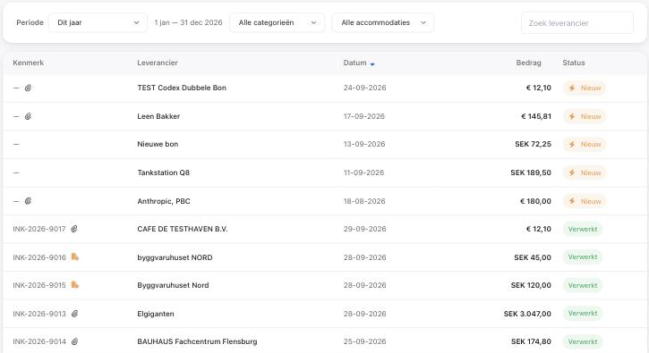
Task: Select supplier BAUHAUS Fachcentrum Flensburg
Action: (x=197, y=341)
